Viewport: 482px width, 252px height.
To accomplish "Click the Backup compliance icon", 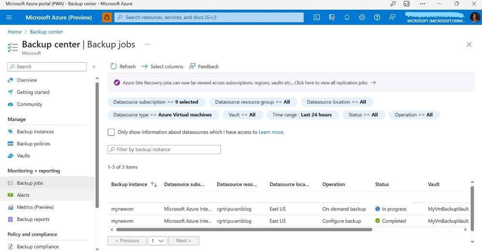I will tap(11, 247).
